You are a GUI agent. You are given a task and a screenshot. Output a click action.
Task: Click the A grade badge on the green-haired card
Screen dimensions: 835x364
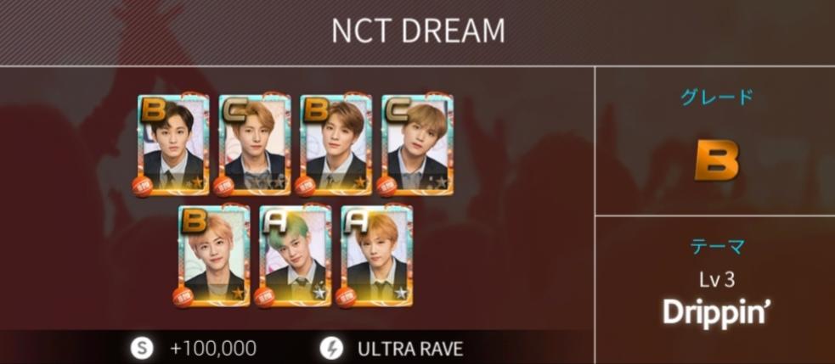tap(274, 221)
